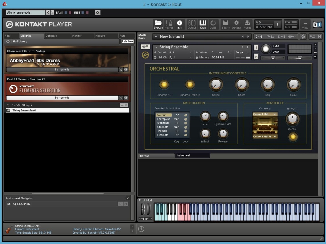Go up one folder from VSL Strings
Viewport: 326px width, 244px height.
(8, 105)
